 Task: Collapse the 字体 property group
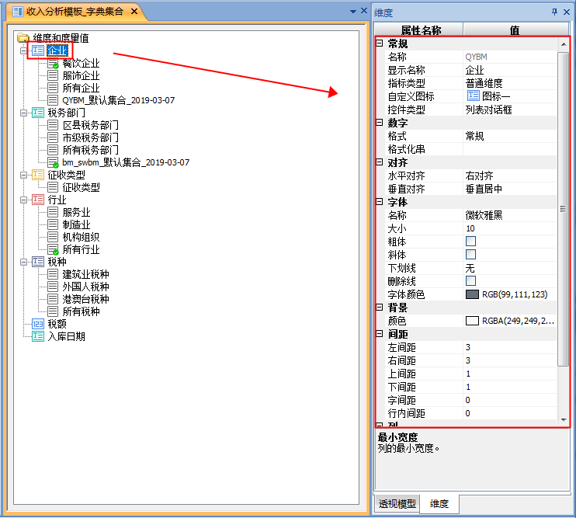pos(380,202)
